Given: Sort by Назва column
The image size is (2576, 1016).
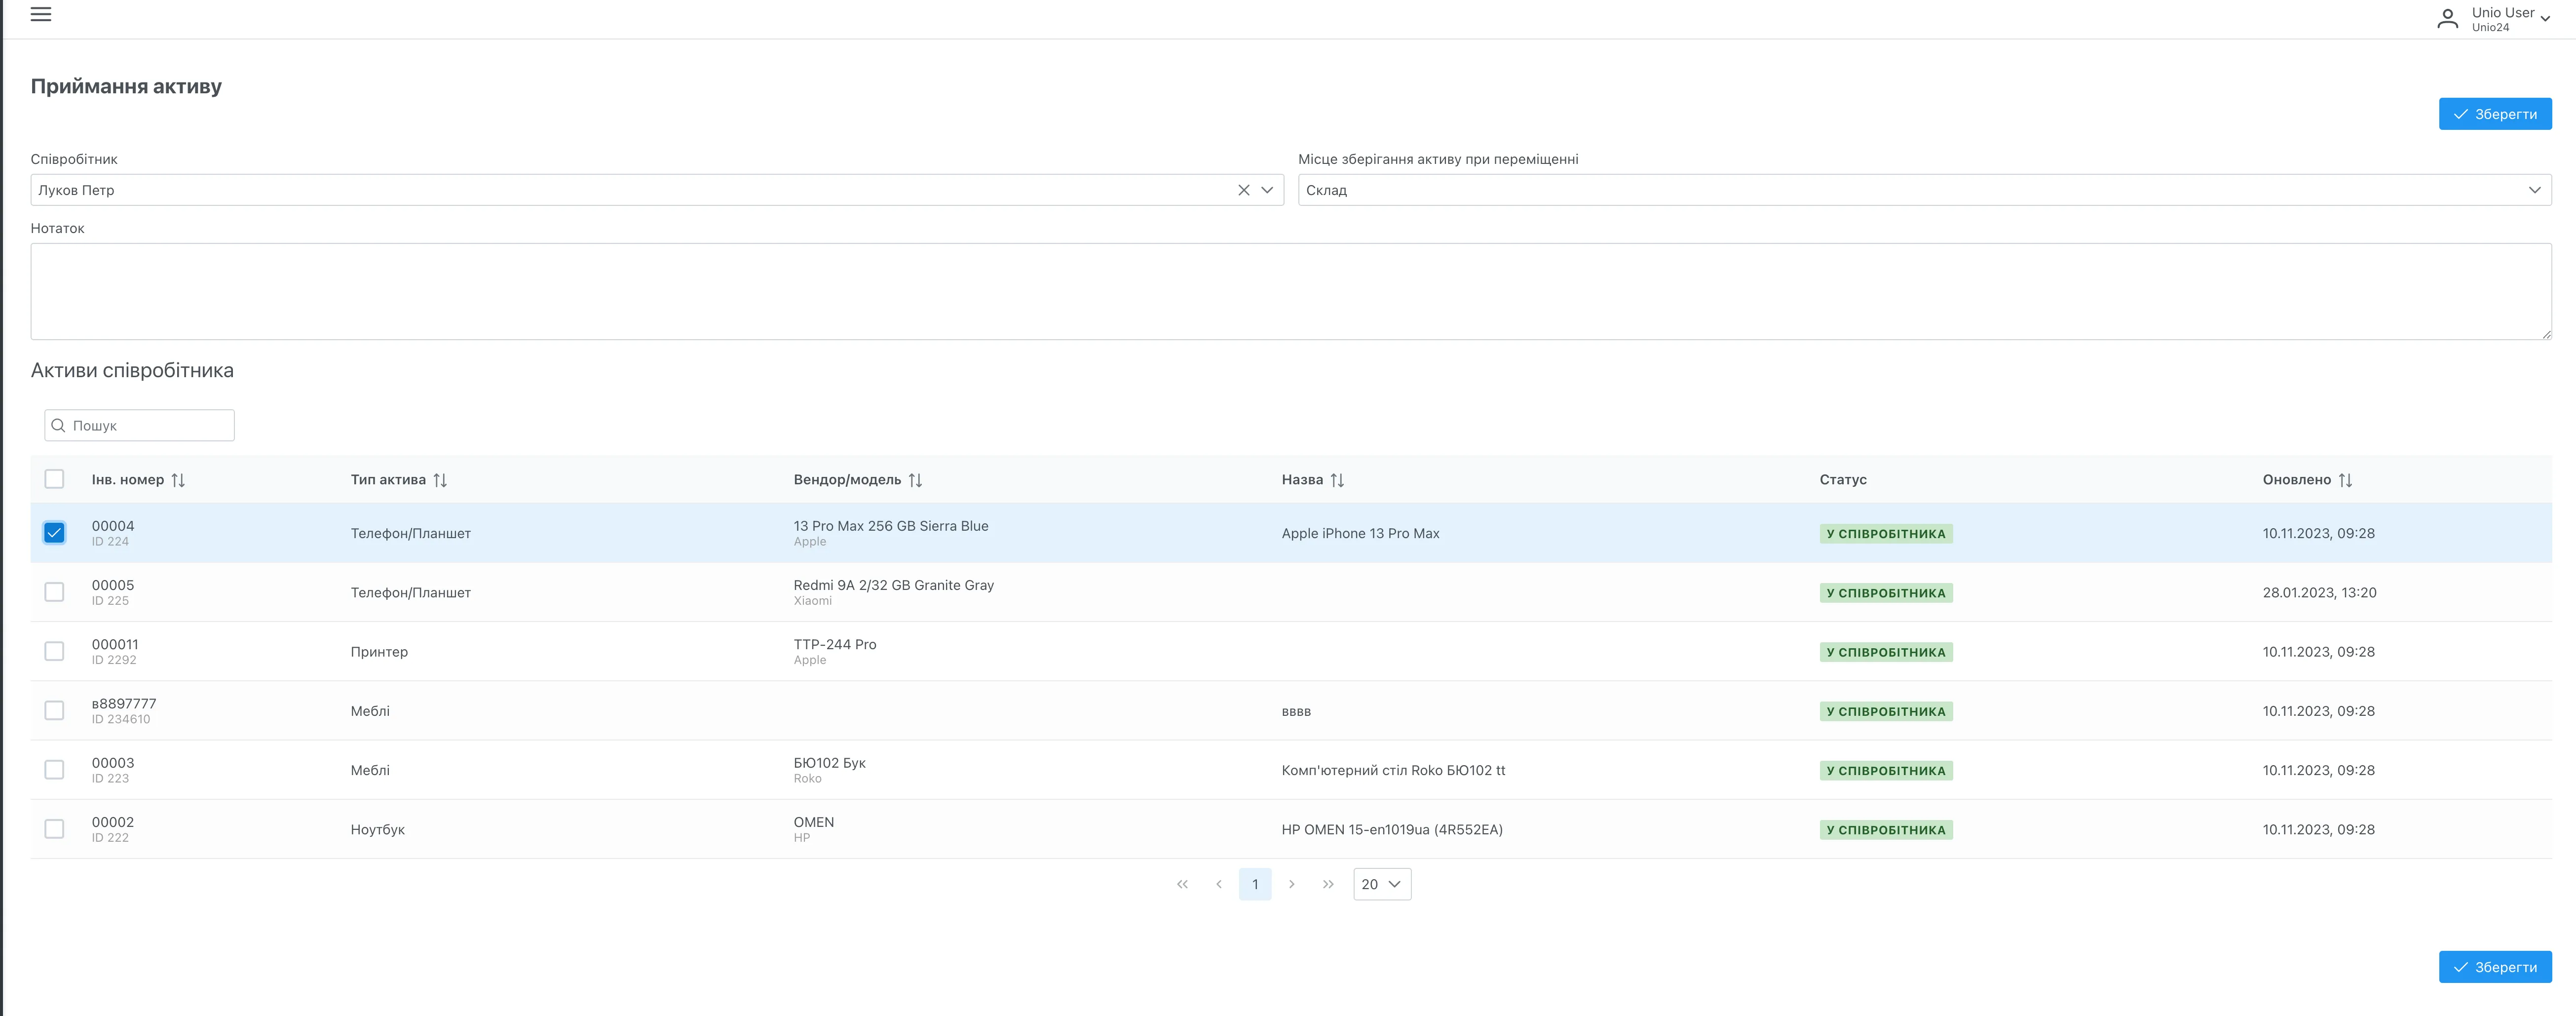Looking at the screenshot, I should 1337,480.
